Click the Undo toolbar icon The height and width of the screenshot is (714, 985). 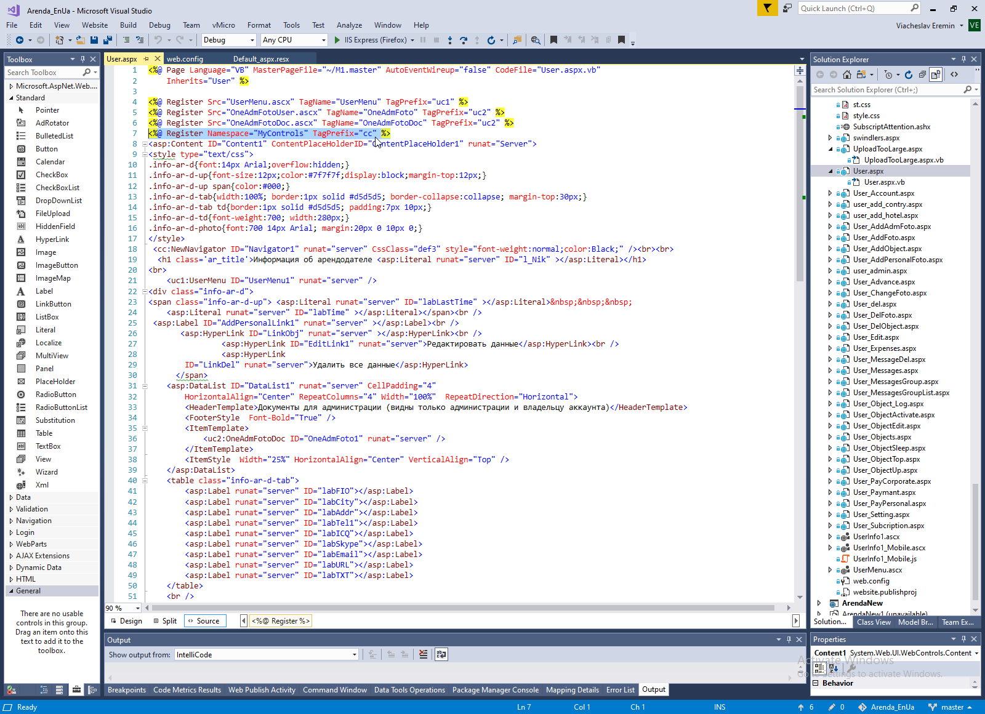(158, 40)
